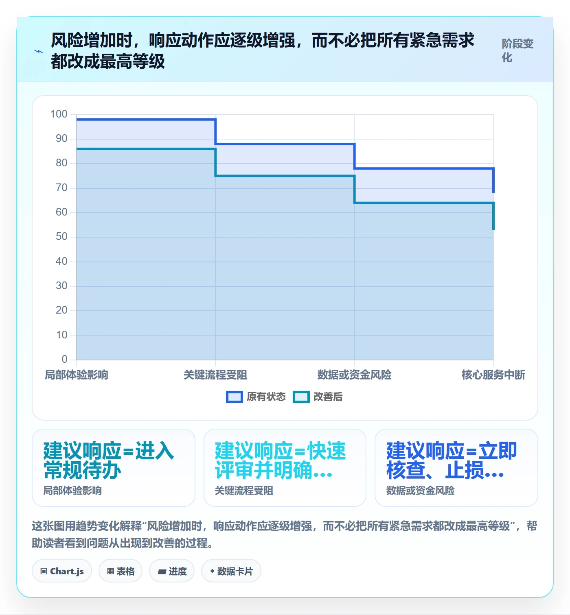Open the 建议响应=立即核查、止损 card
Viewport: 570px width, 615px height.
[x=456, y=468]
